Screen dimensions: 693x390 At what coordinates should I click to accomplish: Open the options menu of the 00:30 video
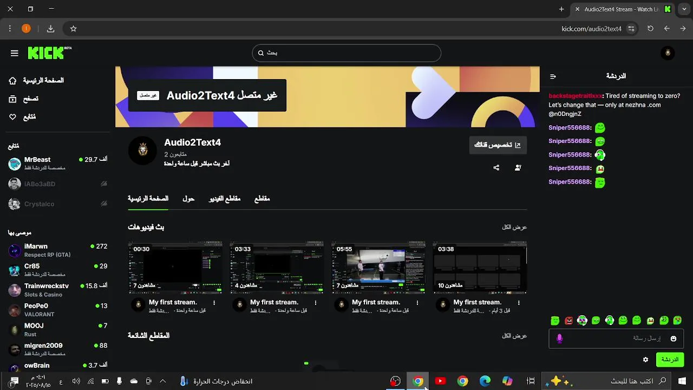coord(214,303)
